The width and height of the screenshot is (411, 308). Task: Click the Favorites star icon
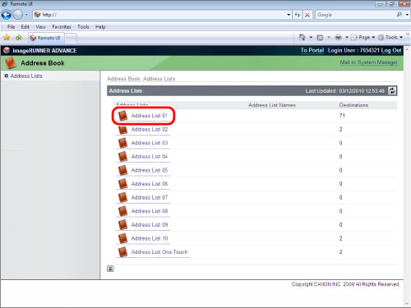[7, 38]
